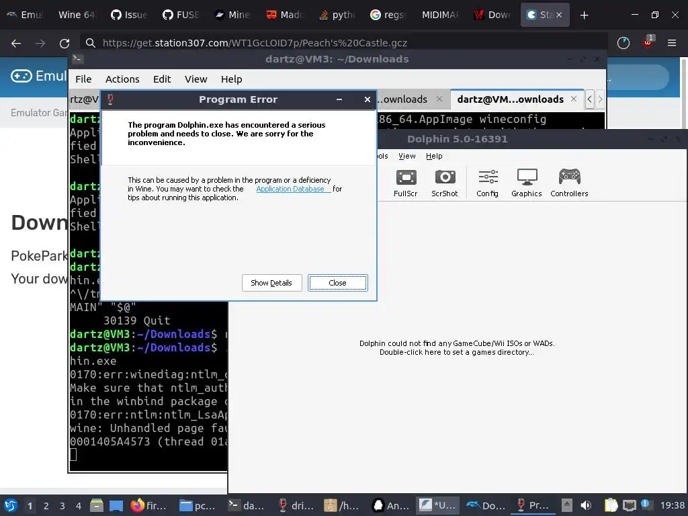
Task: Switch to Program Error taskbar entry
Action: [x=533, y=505]
